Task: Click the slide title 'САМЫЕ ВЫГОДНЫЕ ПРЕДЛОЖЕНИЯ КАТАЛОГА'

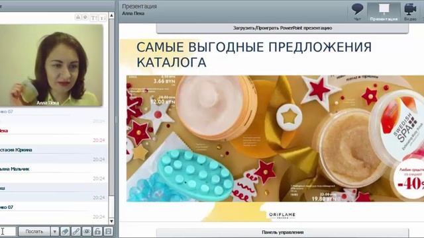Action: (254, 55)
